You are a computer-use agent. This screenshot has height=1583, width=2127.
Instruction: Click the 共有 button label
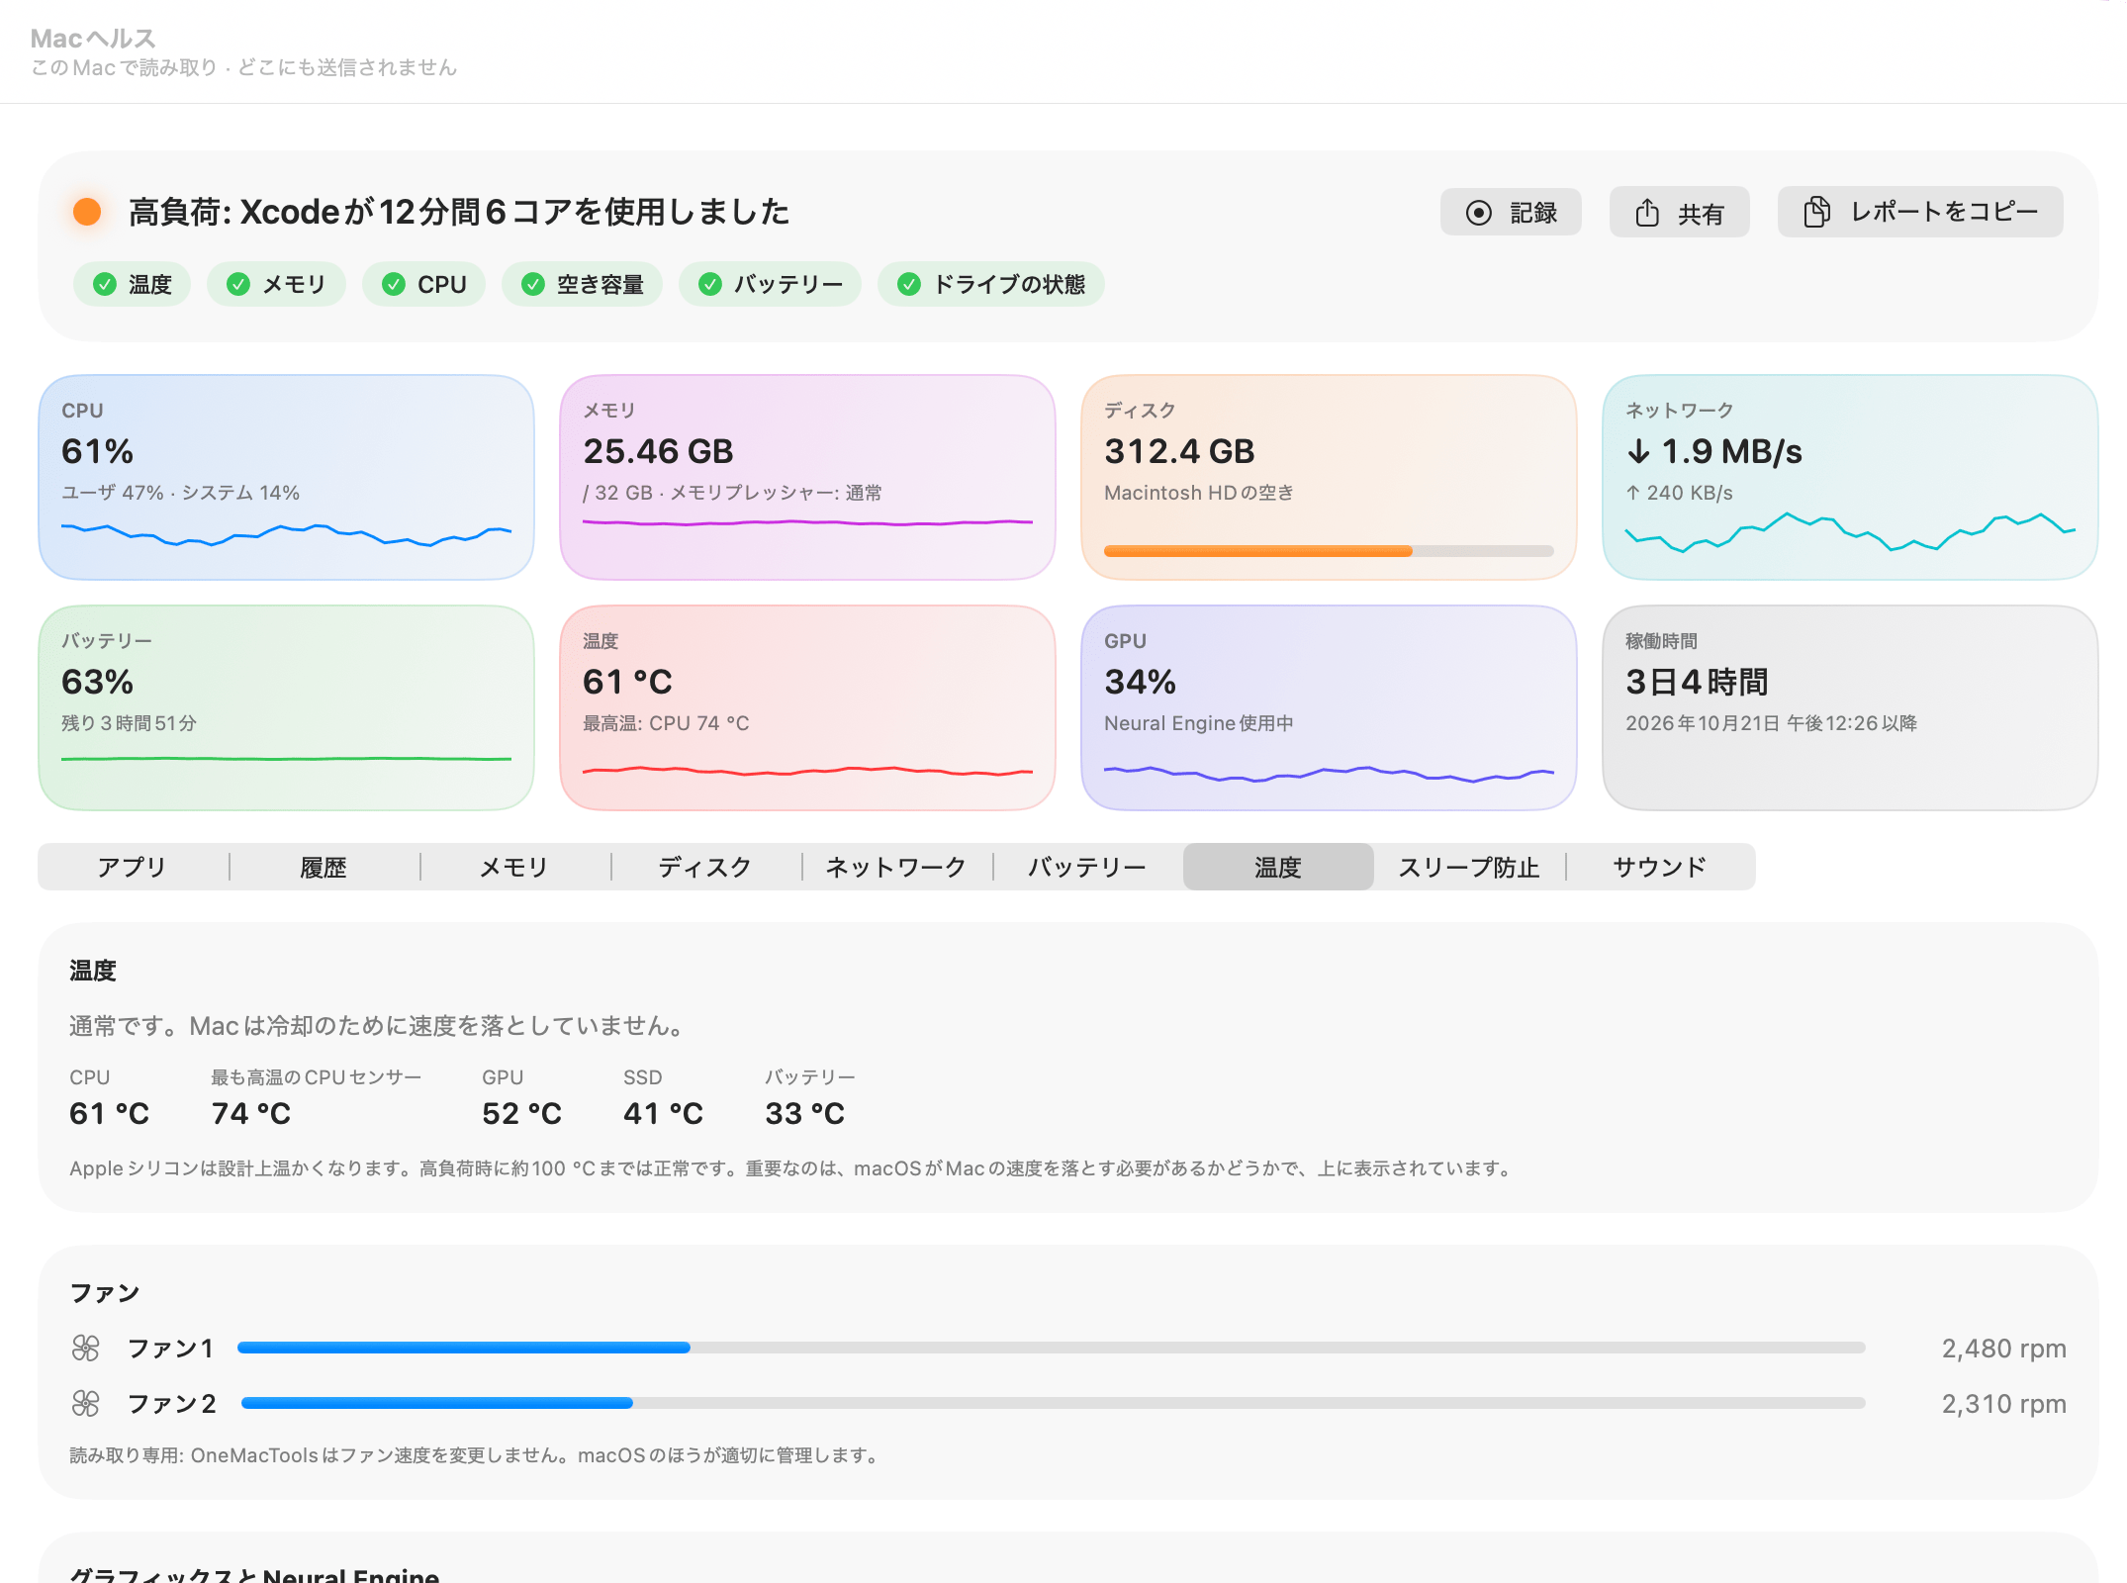click(1701, 214)
